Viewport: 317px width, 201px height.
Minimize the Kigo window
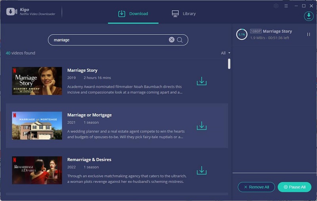[296, 6]
